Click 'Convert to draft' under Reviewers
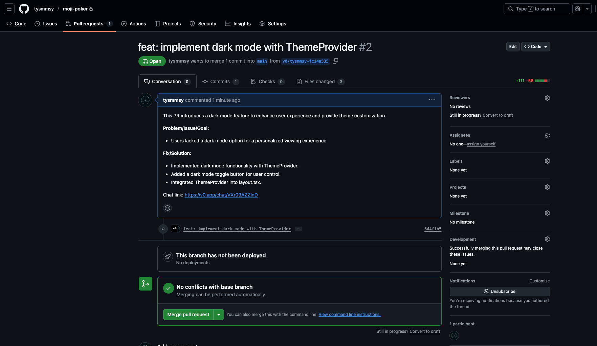 (498, 115)
